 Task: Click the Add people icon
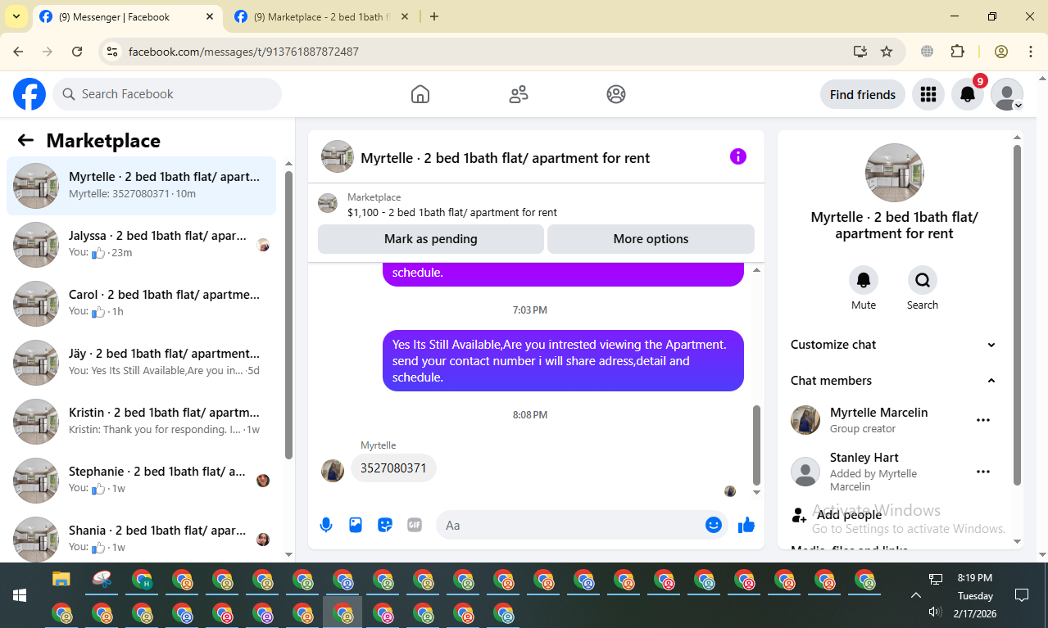pyautogui.click(x=799, y=515)
